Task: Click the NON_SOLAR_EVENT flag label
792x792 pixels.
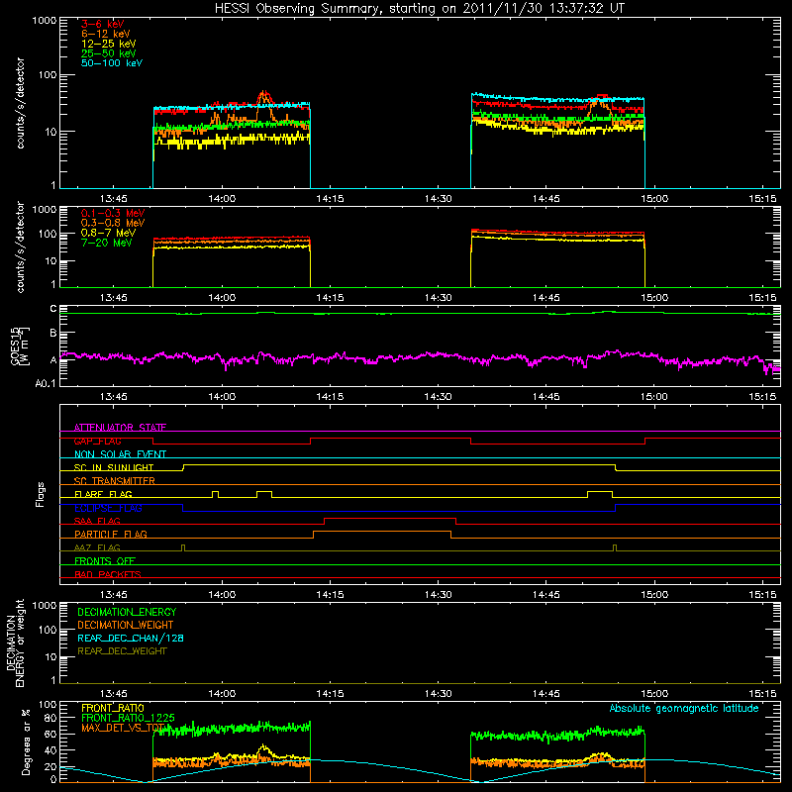Action: (x=120, y=454)
